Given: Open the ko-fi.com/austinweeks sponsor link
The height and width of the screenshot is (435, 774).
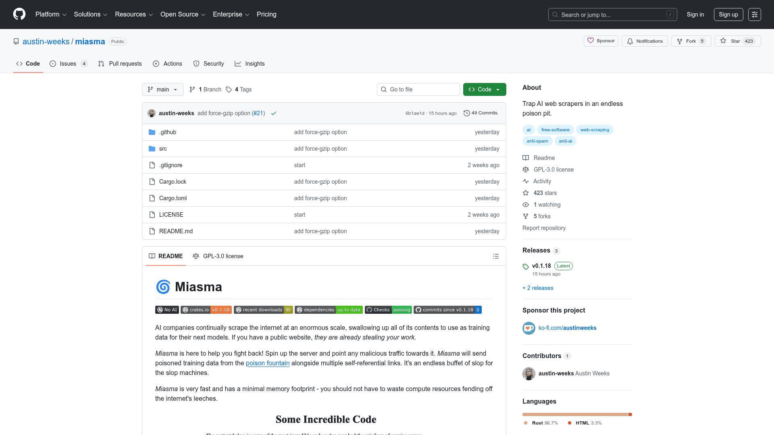Looking at the screenshot, I should pyautogui.click(x=567, y=328).
